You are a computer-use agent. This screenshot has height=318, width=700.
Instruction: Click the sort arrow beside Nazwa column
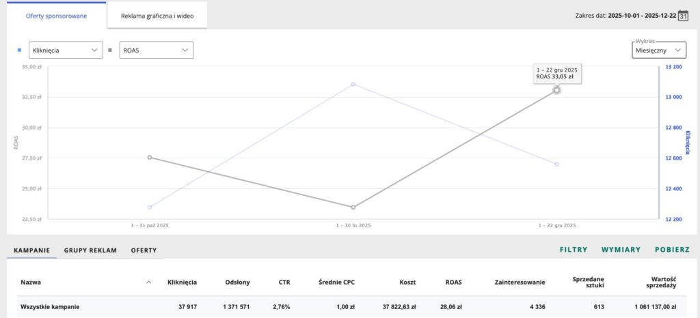149,282
